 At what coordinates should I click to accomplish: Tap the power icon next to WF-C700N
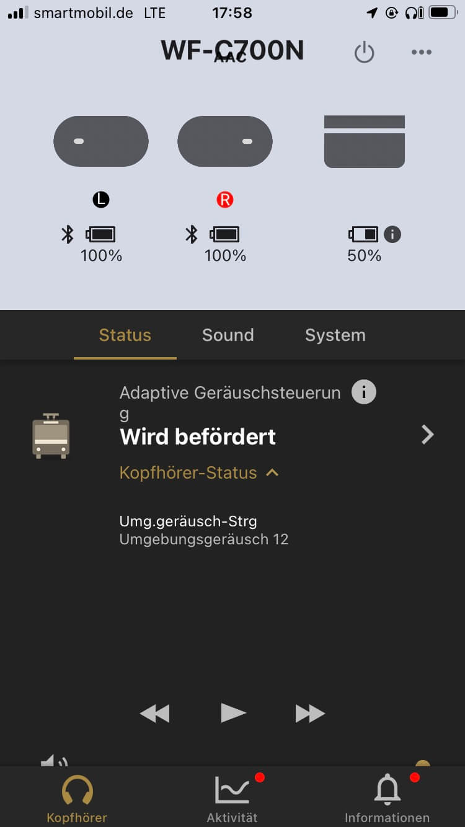(x=364, y=53)
